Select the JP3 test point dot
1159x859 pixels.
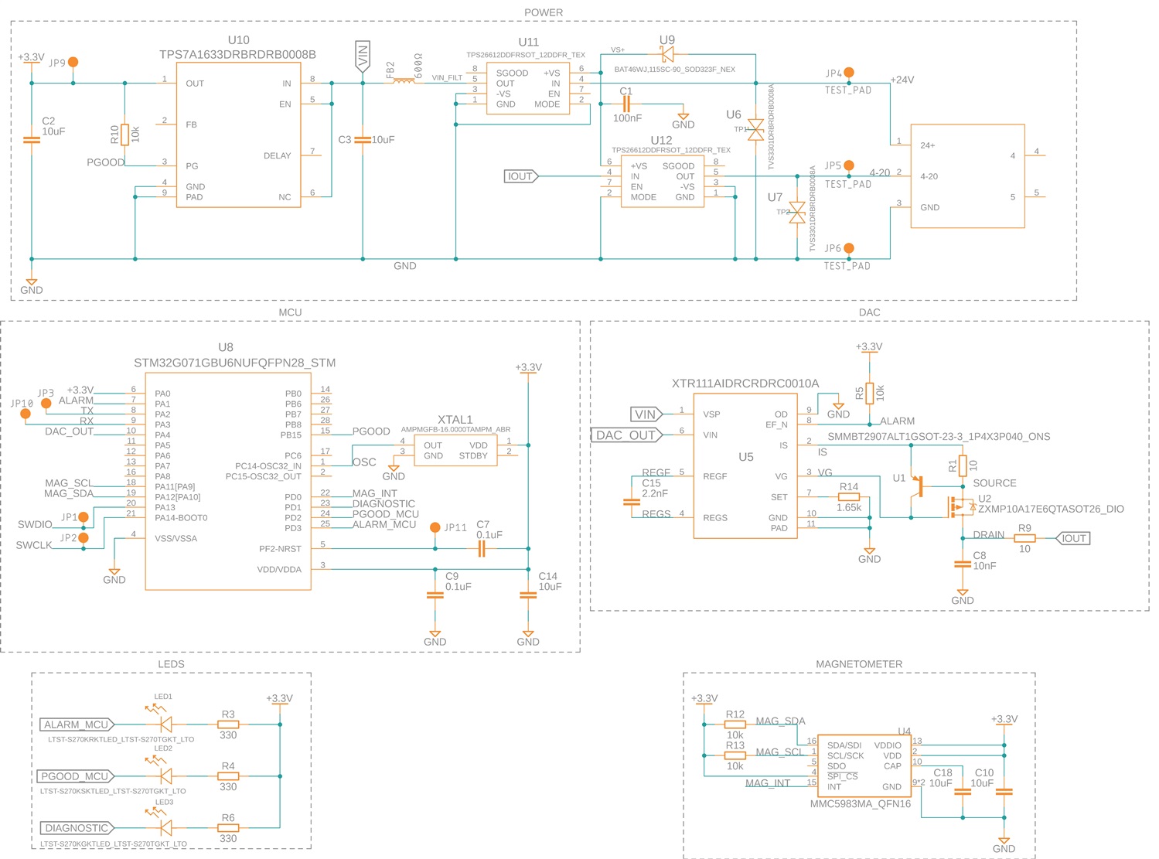click(x=46, y=404)
